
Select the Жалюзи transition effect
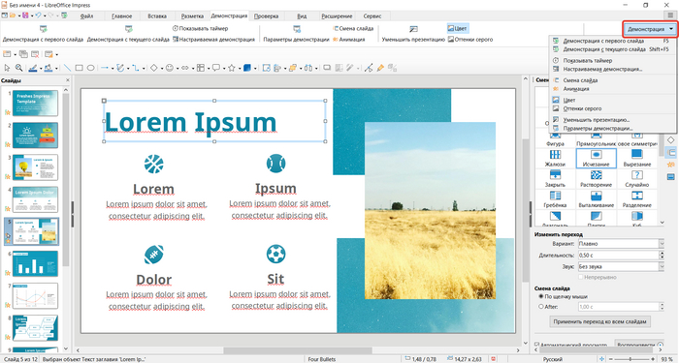[x=555, y=158]
